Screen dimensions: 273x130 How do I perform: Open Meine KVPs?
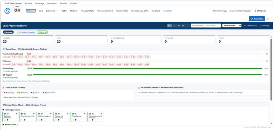pos(250,26)
